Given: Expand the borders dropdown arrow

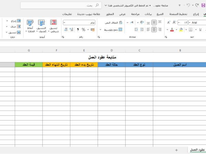Looking at the screenshot, I should tap(186, 30).
